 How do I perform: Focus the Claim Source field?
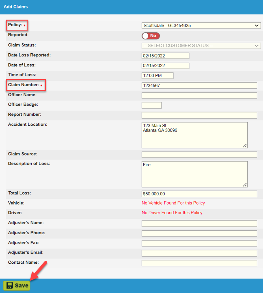click(x=199, y=154)
